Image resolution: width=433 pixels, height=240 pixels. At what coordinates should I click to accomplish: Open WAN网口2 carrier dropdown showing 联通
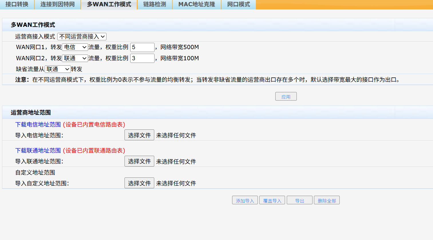[x=75, y=58]
